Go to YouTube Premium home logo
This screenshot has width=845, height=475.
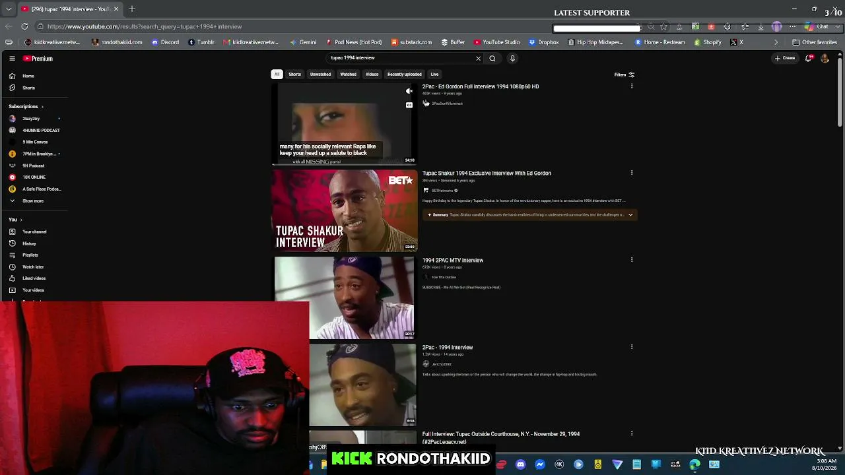(38, 59)
